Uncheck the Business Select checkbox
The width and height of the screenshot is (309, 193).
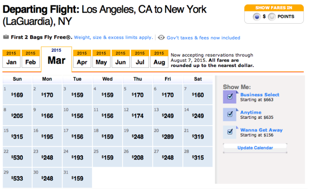point(230,97)
